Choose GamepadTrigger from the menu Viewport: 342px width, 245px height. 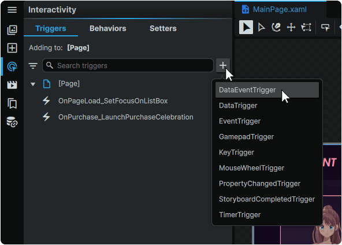click(x=267, y=137)
